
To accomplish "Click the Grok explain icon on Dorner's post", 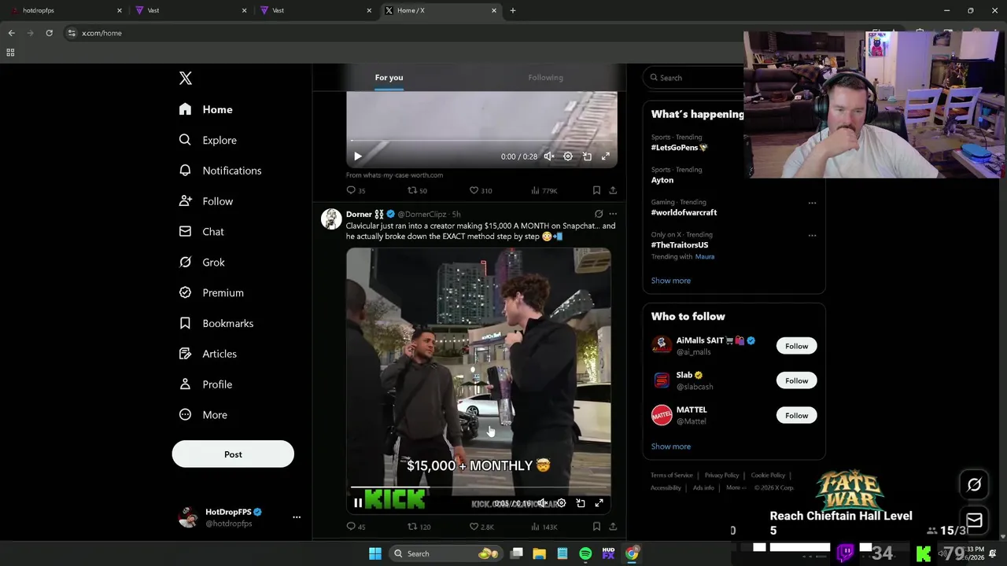I will pos(599,214).
